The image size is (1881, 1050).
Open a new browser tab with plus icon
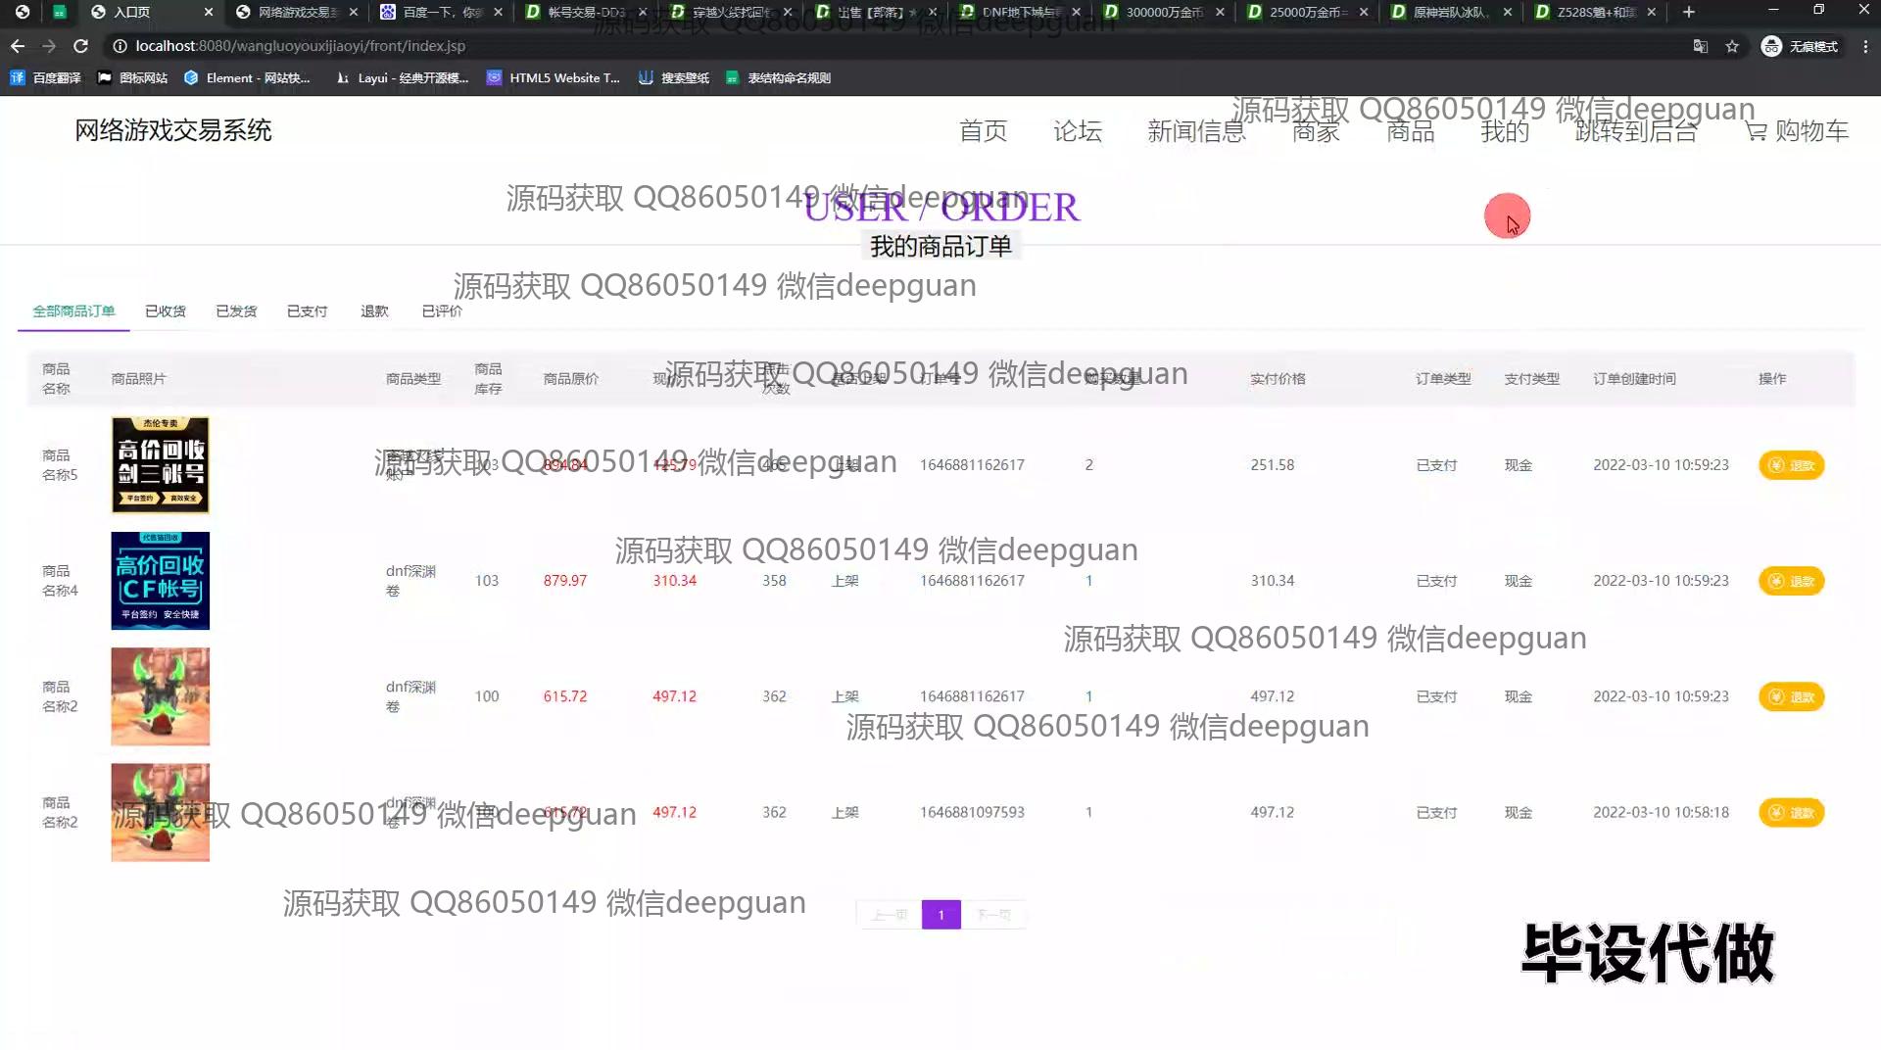1688,12
